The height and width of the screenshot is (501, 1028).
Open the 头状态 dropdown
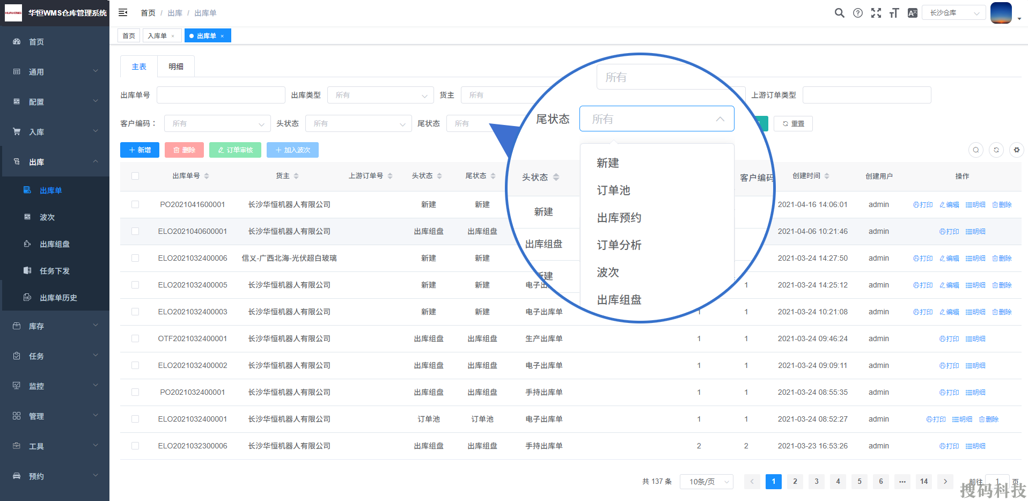tap(358, 123)
